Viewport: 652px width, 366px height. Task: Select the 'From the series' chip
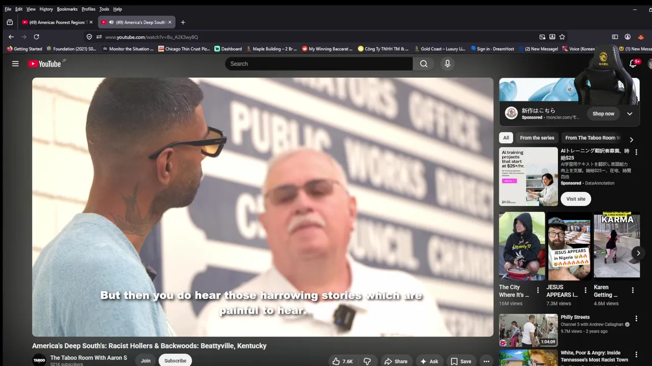[x=537, y=138]
